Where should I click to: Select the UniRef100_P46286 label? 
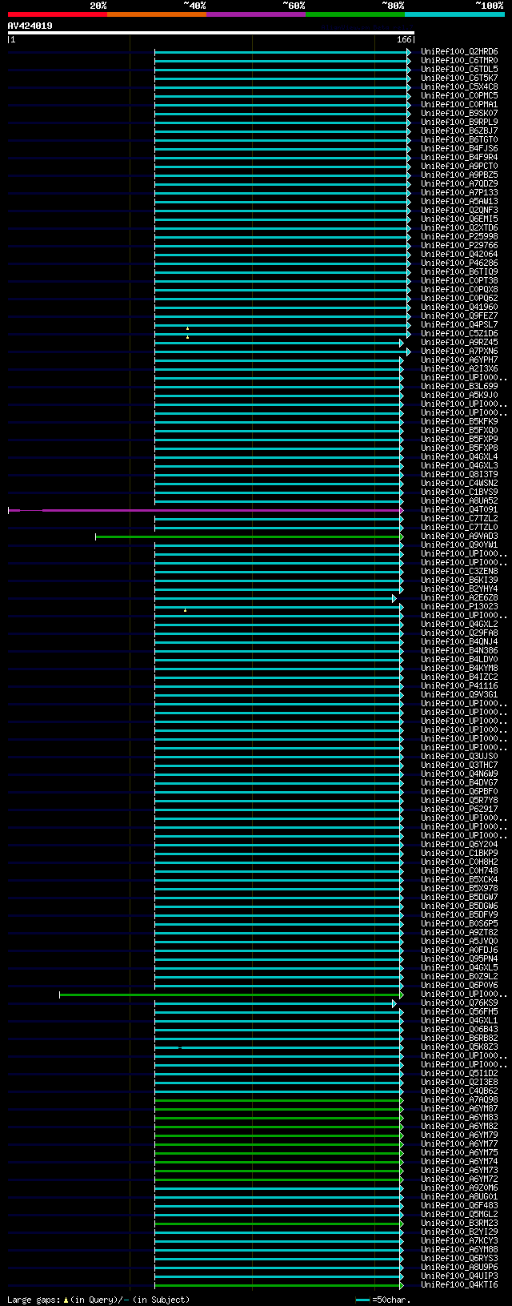pyautogui.click(x=459, y=263)
